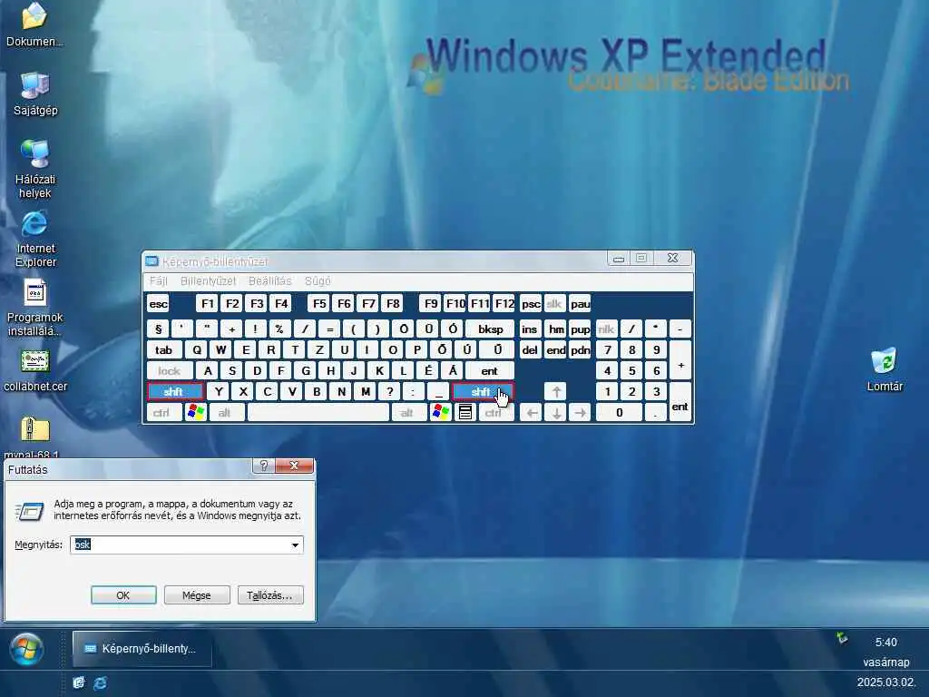This screenshot has height=697, width=929.
Task: Toggle the left shft key
Action: (x=175, y=392)
